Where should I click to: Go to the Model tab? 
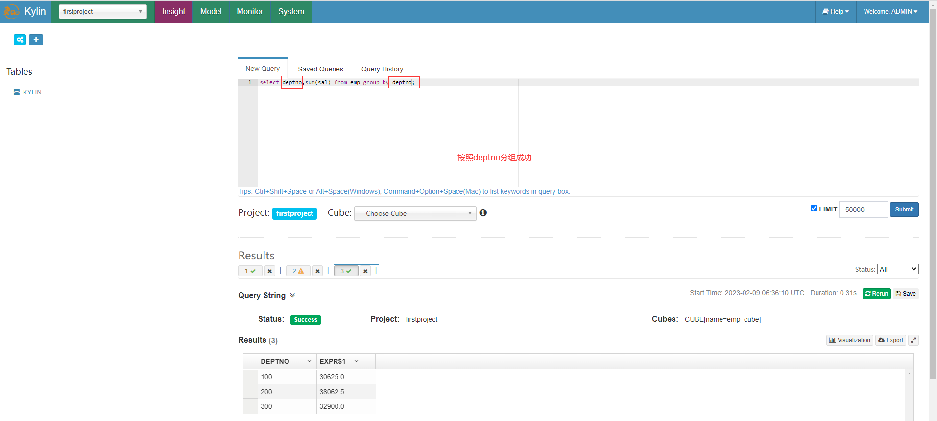pyautogui.click(x=211, y=12)
